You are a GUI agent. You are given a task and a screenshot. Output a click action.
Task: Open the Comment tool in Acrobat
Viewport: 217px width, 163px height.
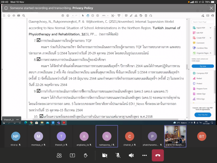[200, 43]
